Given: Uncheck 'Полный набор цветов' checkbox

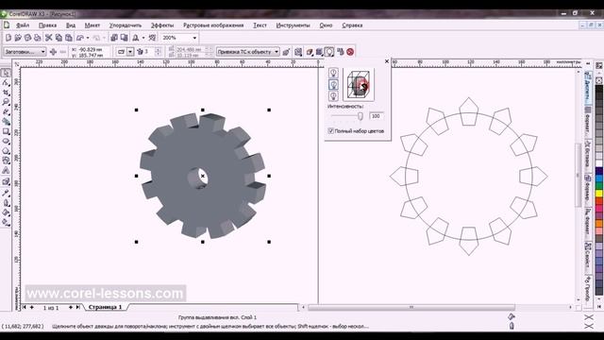Looking at the screenshot, I should tap(330, 131).
